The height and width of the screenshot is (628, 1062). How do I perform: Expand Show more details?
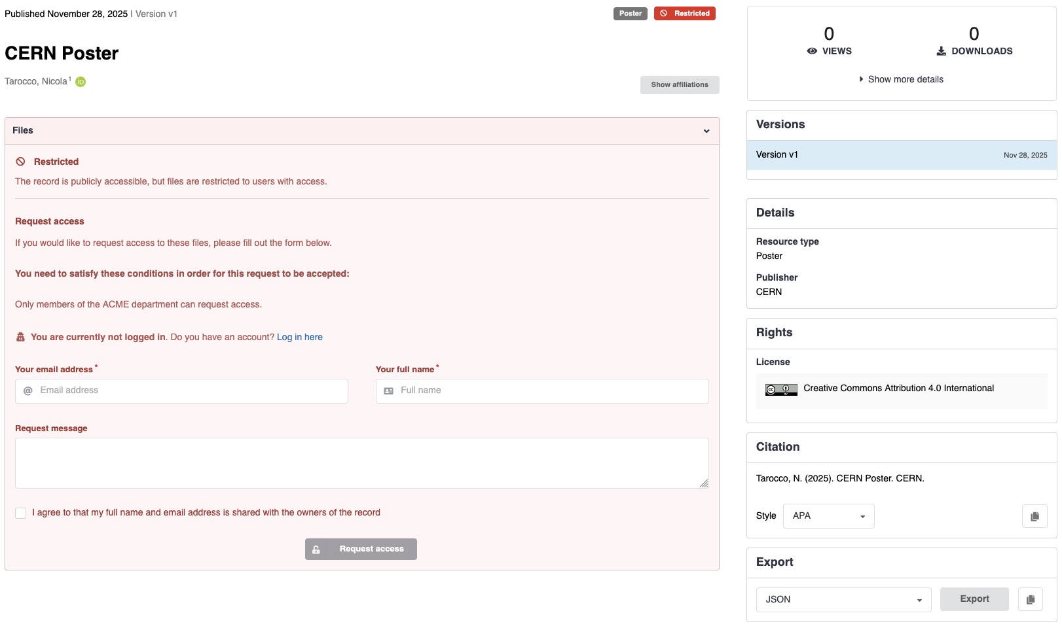[x=901, y=79]
